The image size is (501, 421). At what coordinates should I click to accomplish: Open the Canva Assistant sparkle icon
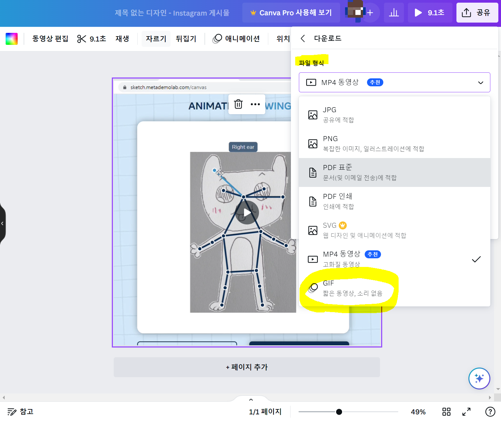pos(479,378)
